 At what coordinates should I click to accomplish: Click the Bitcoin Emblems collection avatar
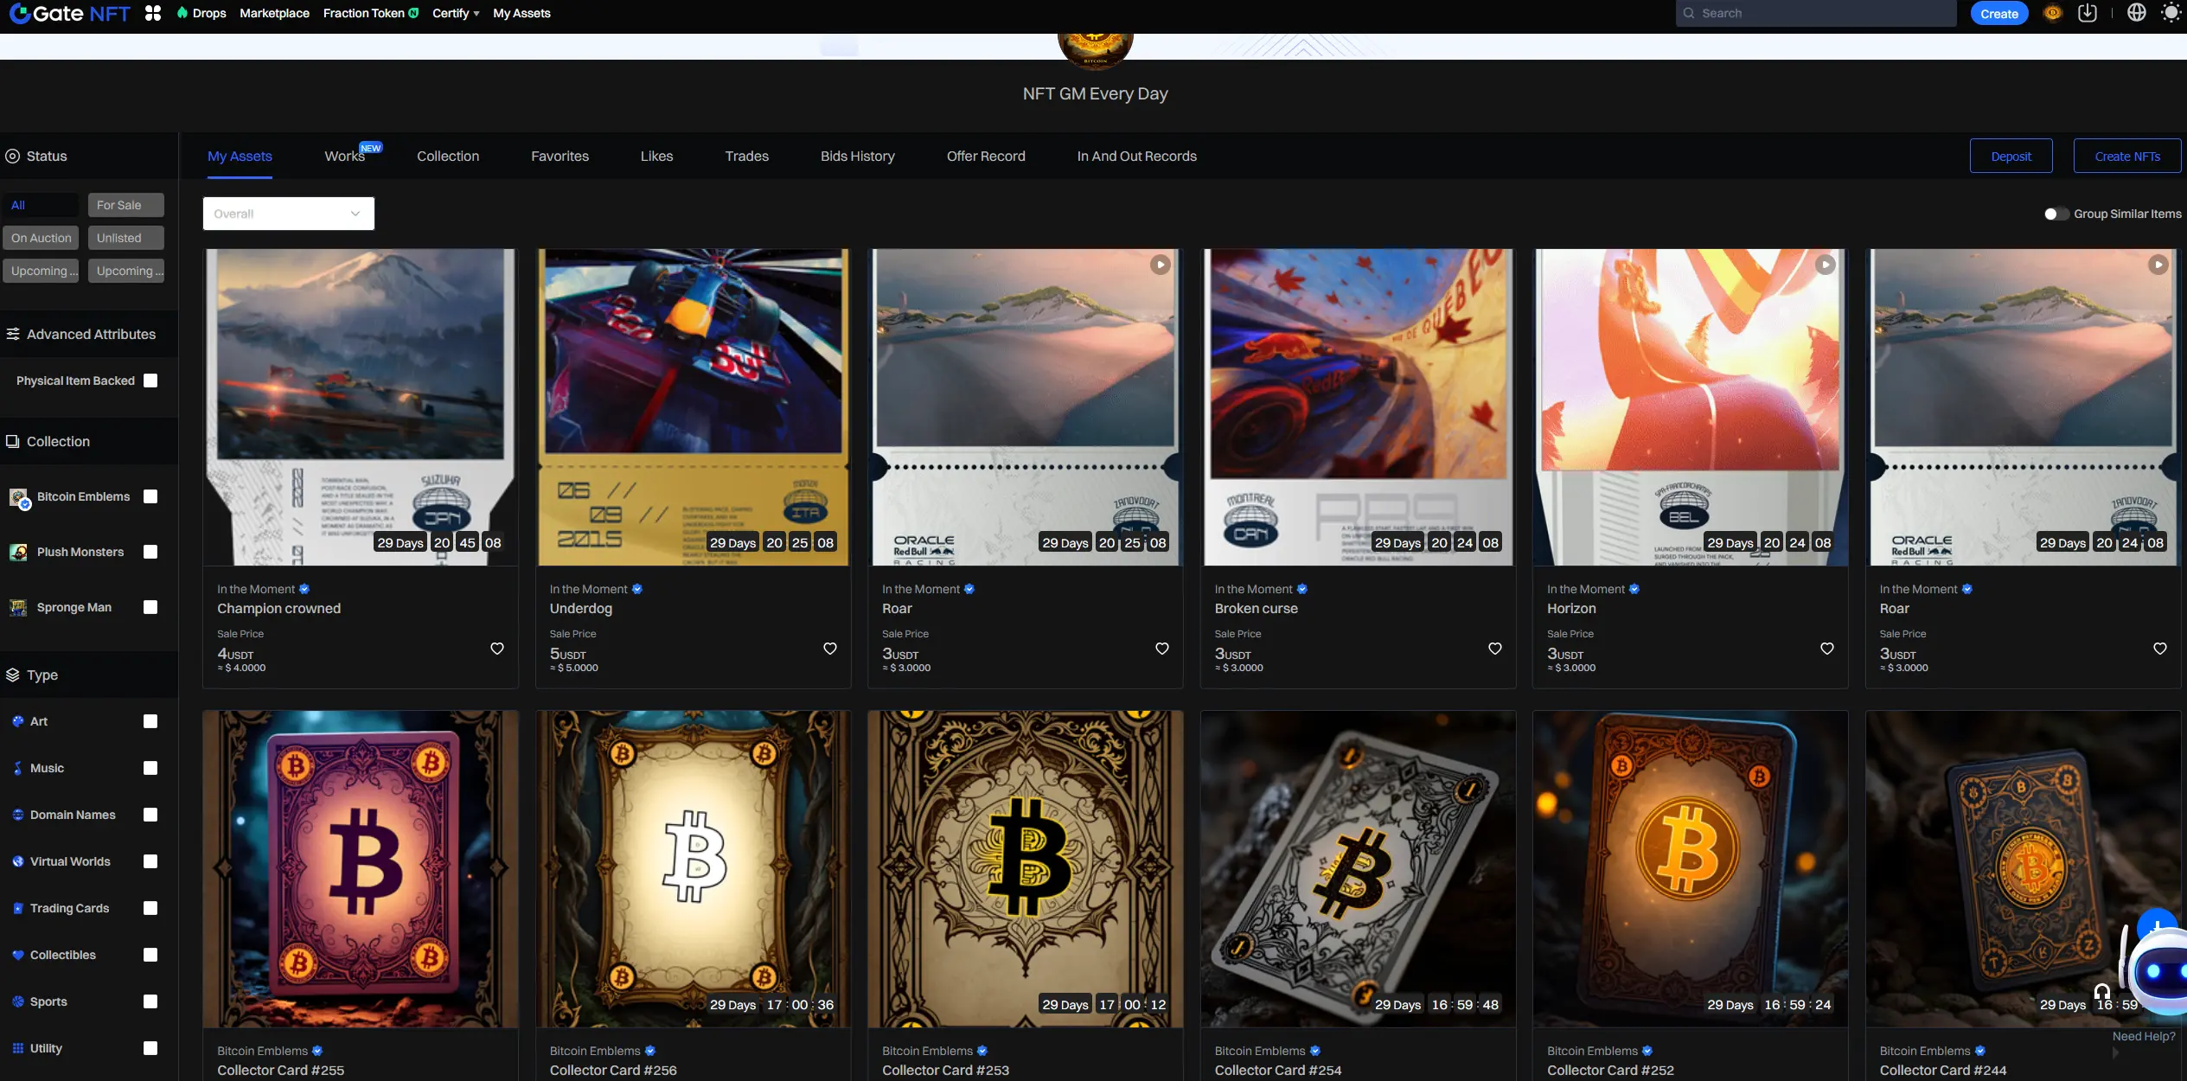pyautogui.click(x=19, y=497)
